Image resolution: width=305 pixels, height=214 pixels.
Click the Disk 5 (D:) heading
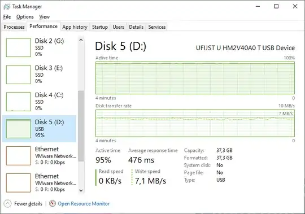tap(121, 46)
